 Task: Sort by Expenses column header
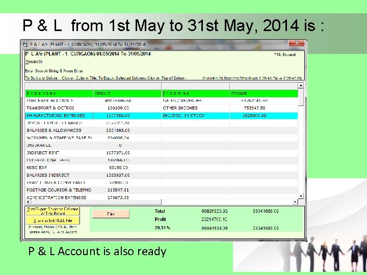click(x=59, y=93)
